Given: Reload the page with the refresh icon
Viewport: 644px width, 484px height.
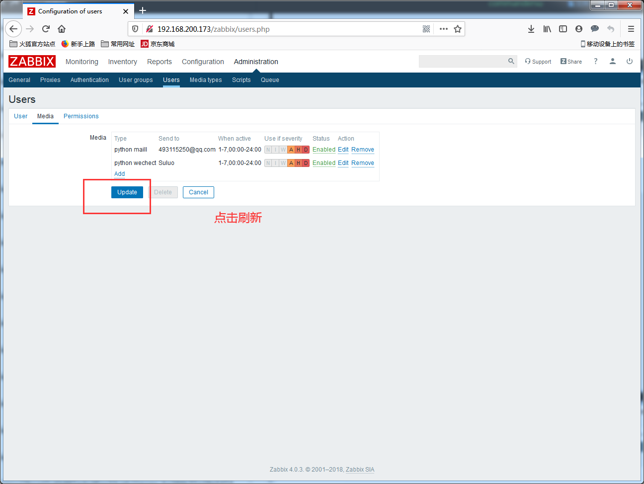Looking at the screenshot, I should click(x=46, y=29).
